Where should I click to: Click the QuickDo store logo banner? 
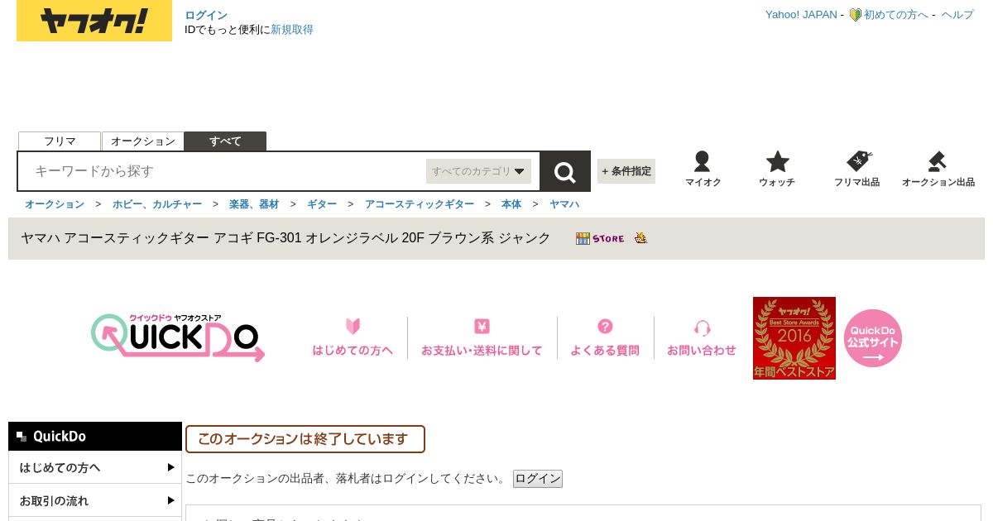(x=178, y=337)
